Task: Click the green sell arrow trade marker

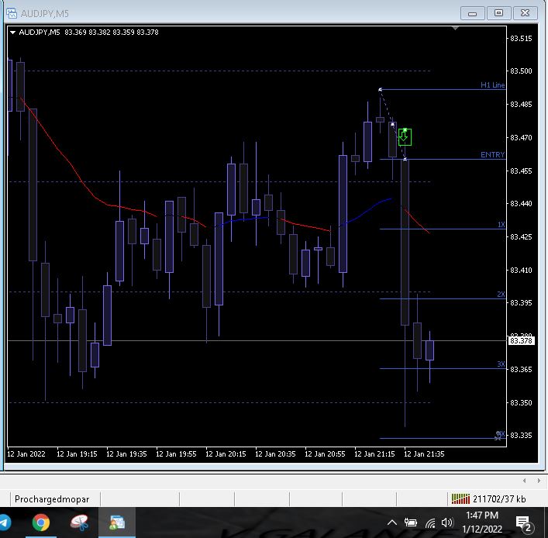Action: [x=404, y=137]
